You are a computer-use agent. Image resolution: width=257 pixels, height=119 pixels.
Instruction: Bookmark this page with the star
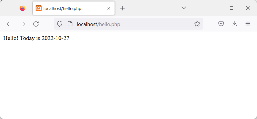click(x=197, y=24)
